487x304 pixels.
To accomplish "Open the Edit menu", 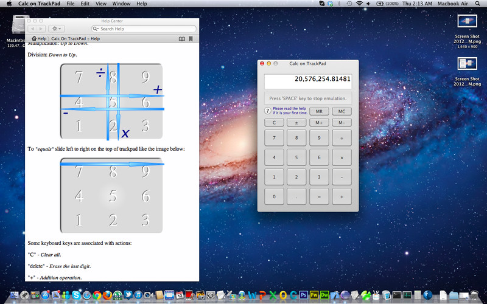I will coord(85,4).
